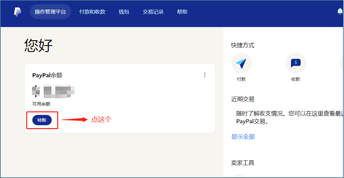
Task: Click the 近期交易 heading
Action: pos(242,99)
